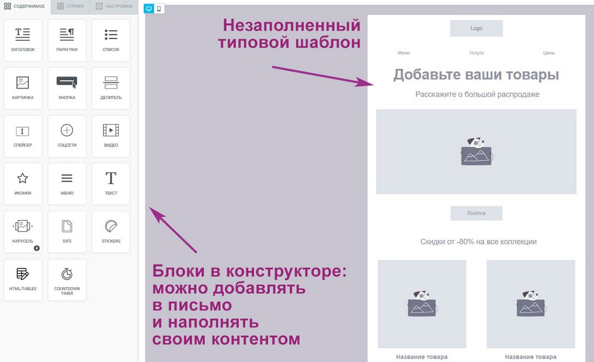Pick the Список list block

coord(111,40)
